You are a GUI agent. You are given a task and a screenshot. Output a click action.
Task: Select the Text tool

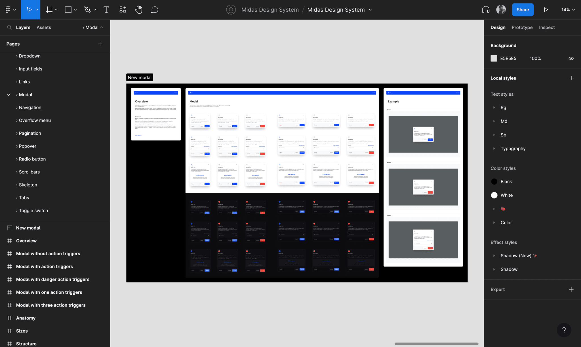tap(106, 10)
